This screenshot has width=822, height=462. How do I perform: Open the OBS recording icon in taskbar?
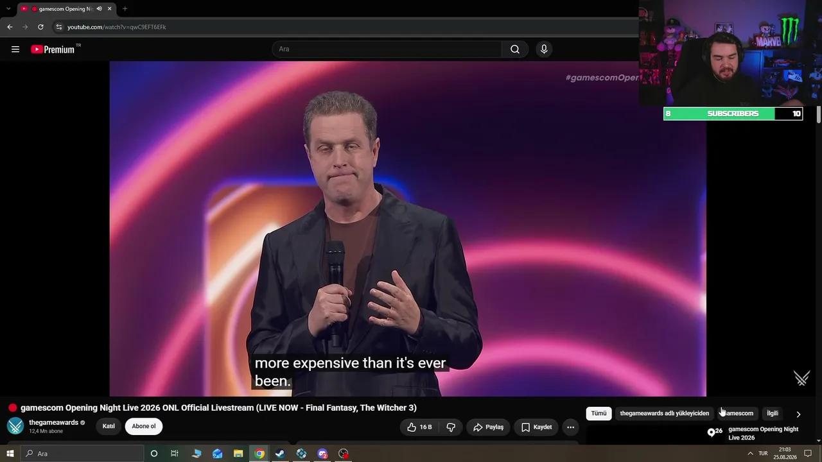tap(344, 454)
